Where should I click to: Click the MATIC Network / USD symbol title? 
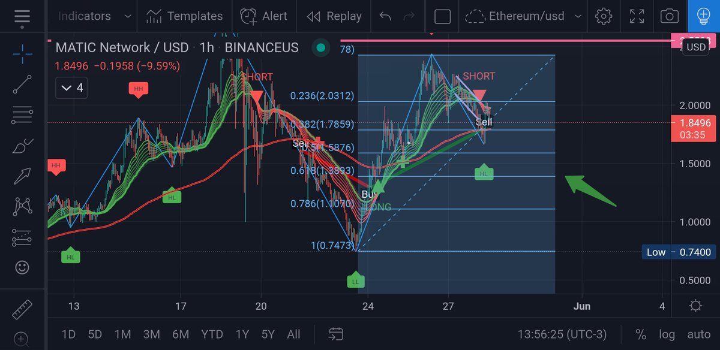[122, 47]
